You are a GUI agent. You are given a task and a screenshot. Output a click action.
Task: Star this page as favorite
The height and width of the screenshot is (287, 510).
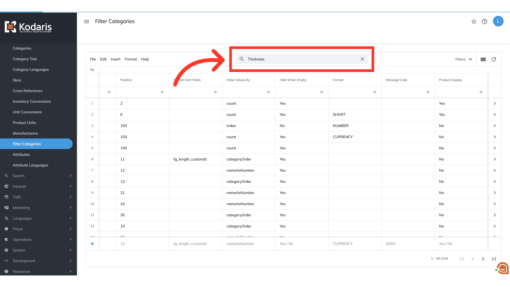coord(474,22)
